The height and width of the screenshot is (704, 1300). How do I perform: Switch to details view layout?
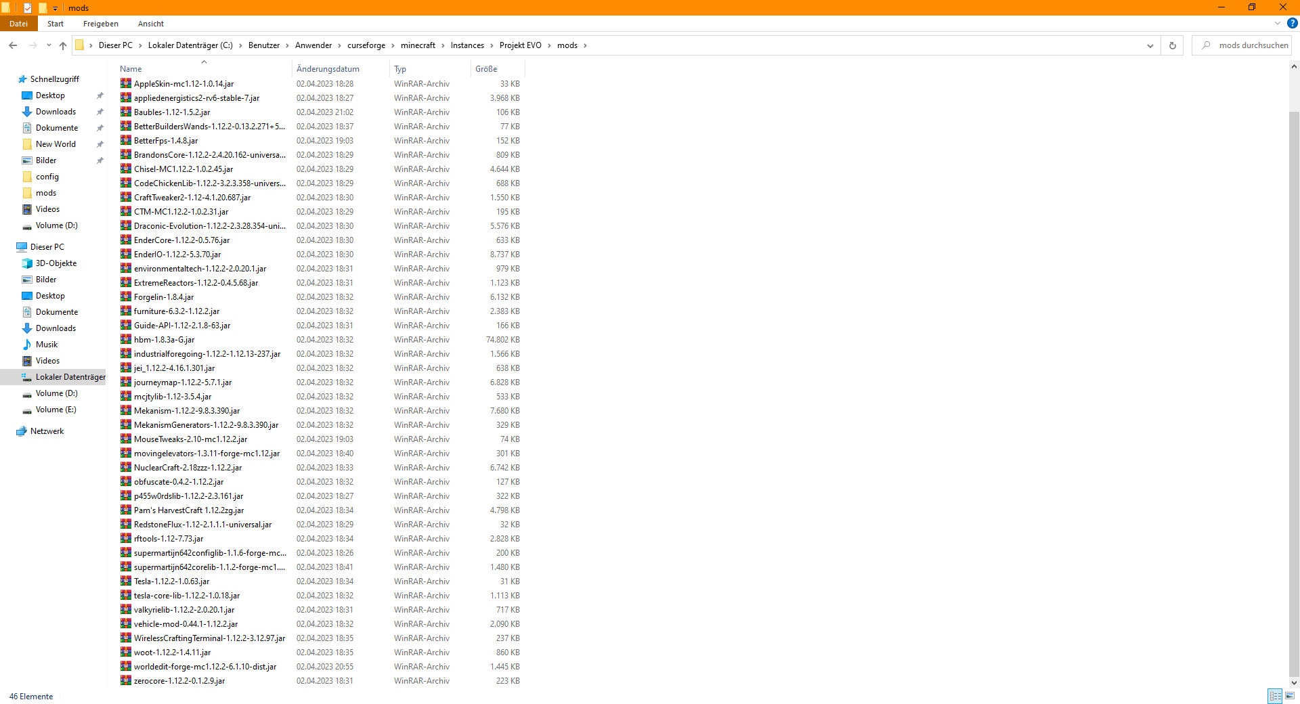coord(1275,696)
